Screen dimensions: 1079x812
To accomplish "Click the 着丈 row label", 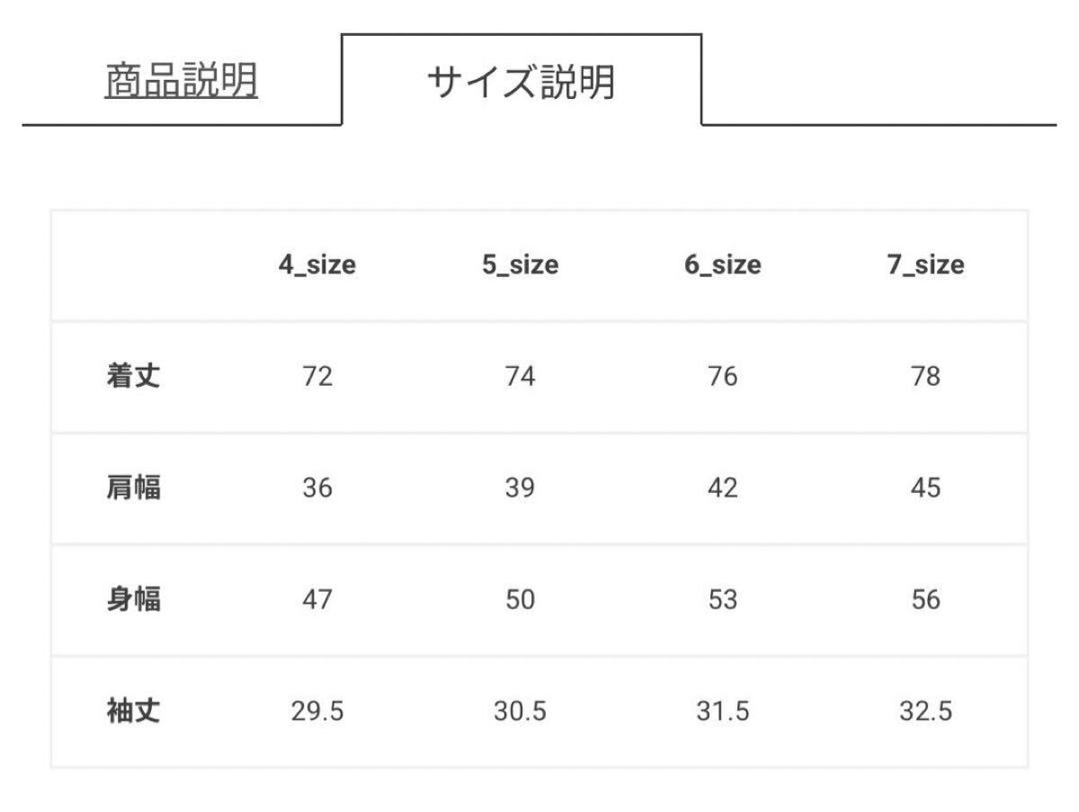I will click(133, 376).
